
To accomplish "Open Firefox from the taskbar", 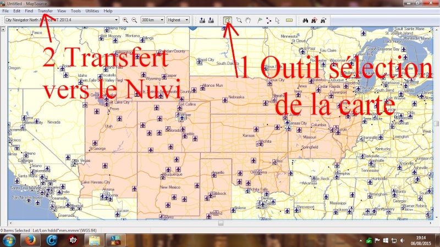I will [30, 240].
